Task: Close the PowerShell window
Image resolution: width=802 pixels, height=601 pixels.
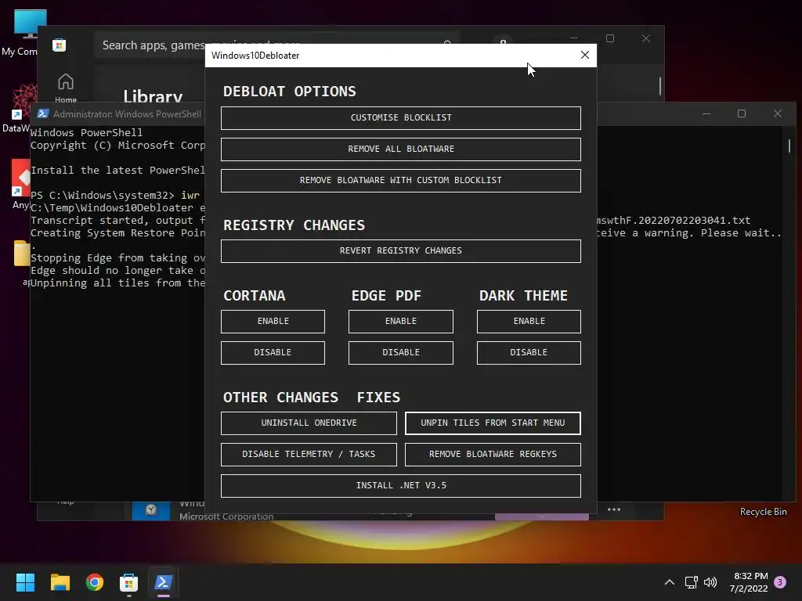Action: coord(778,113)
